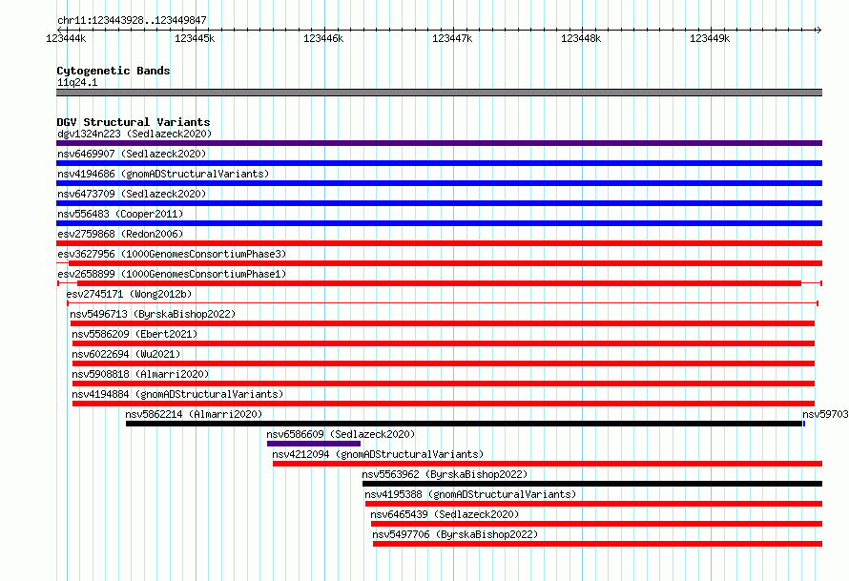
Task: Open nsv556483 (Cooper2011) label
Action: tap(120, 214)
